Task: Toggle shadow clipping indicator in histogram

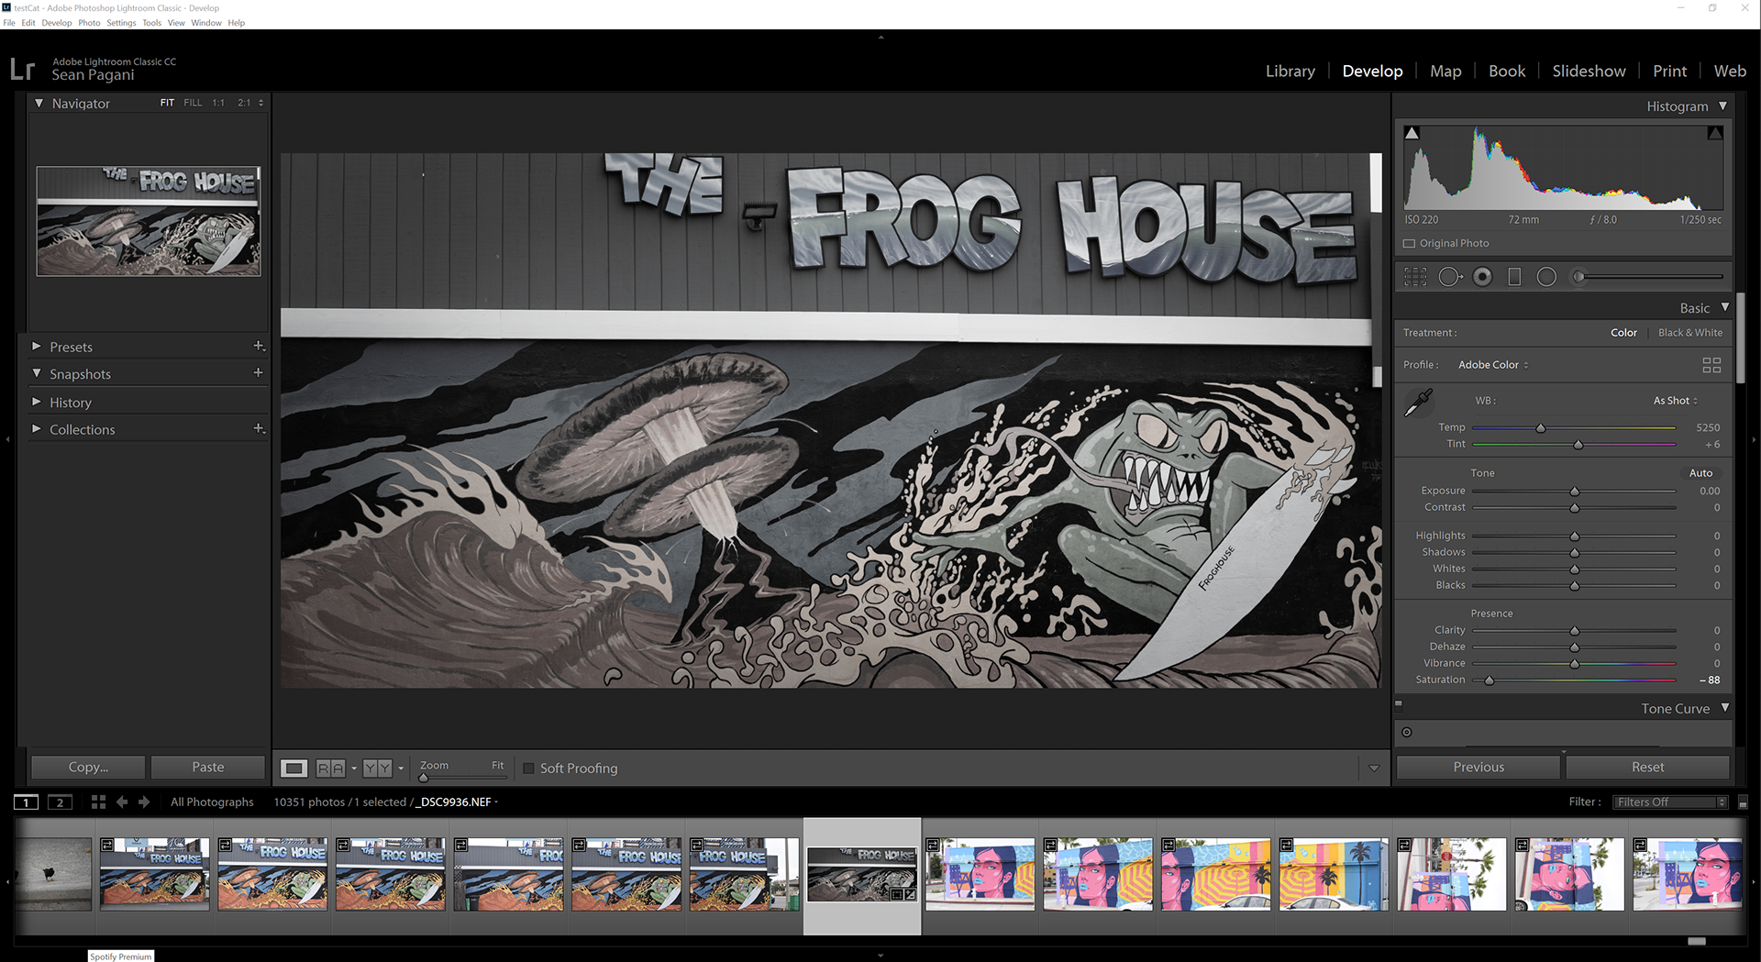Action: (x=1412, y=133)
